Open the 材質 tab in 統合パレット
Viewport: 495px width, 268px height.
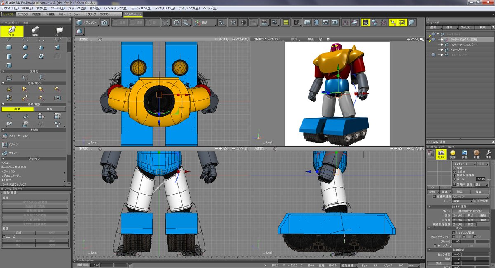(x=477, y=154)
